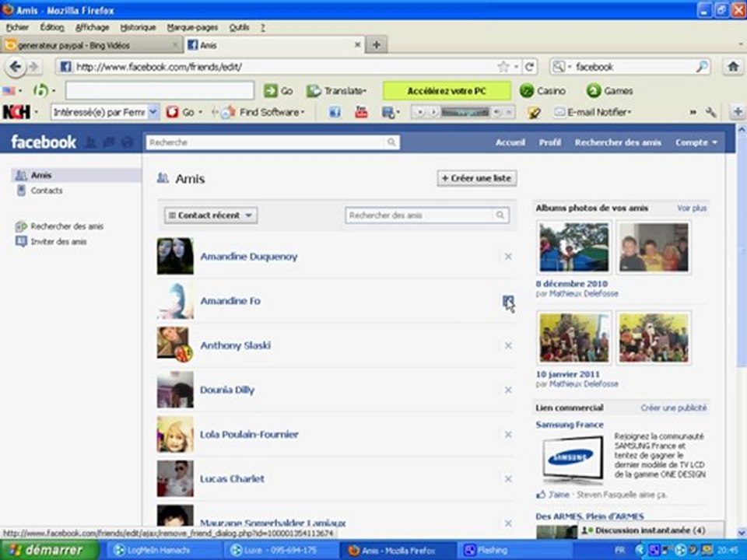Bookmark page with the star icon
The width and height of the screenshot is (747, 560).
[503, 67]
